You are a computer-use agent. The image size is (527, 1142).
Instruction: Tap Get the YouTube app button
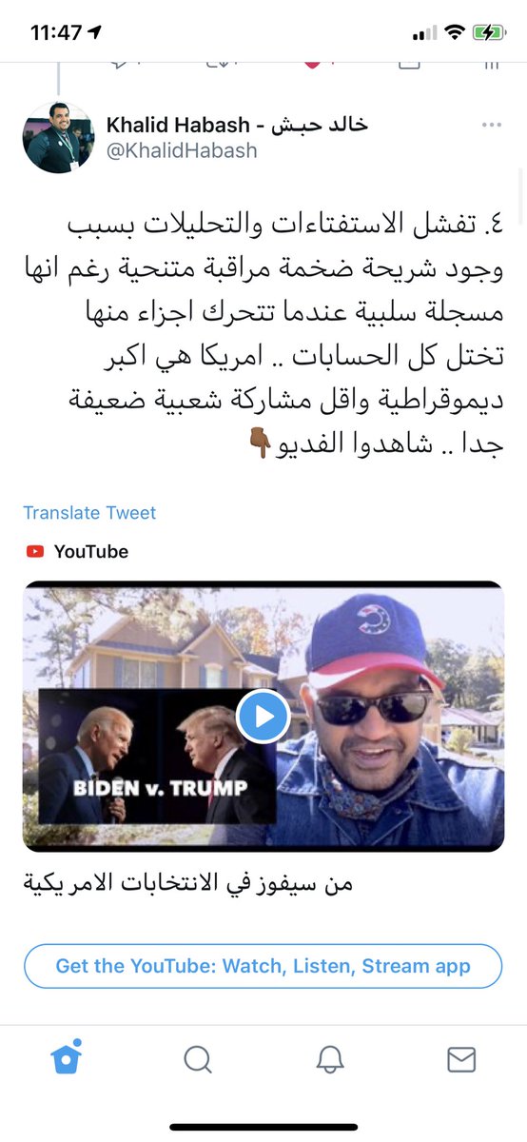263,966
